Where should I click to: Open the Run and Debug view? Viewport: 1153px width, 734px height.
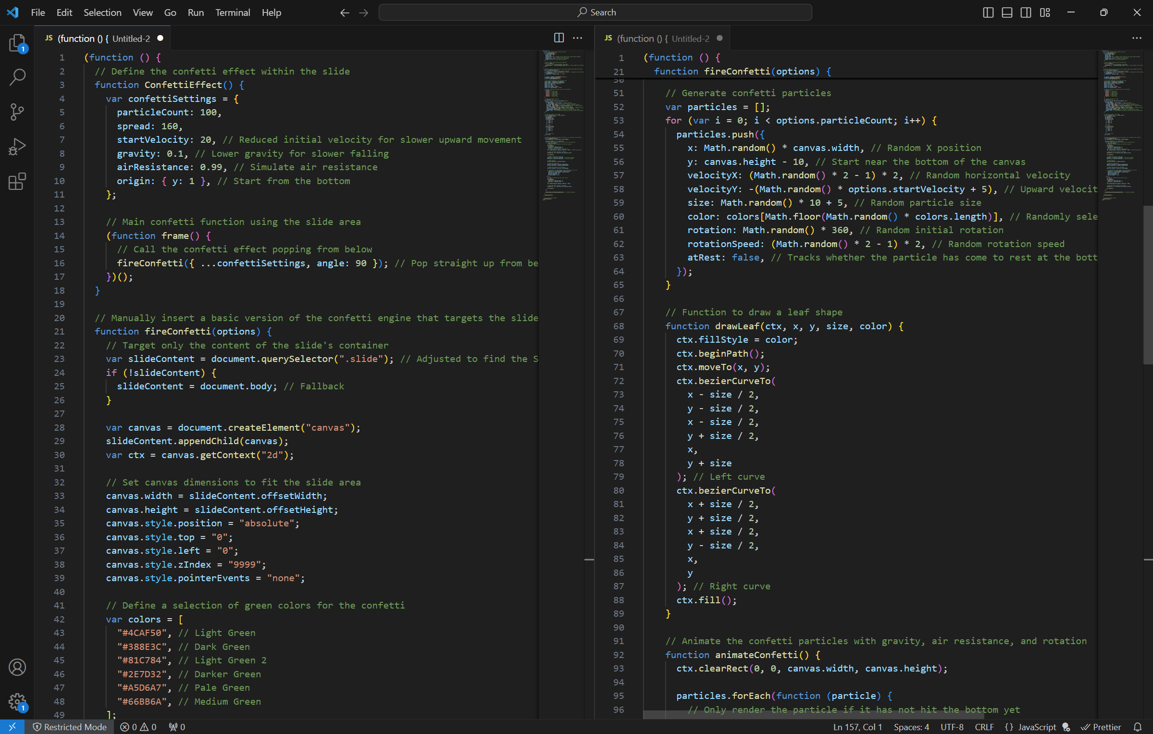17,147
